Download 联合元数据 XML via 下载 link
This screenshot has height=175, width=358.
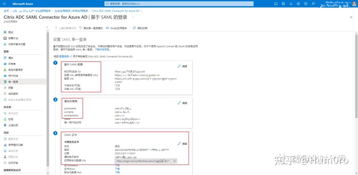point(117,172)
